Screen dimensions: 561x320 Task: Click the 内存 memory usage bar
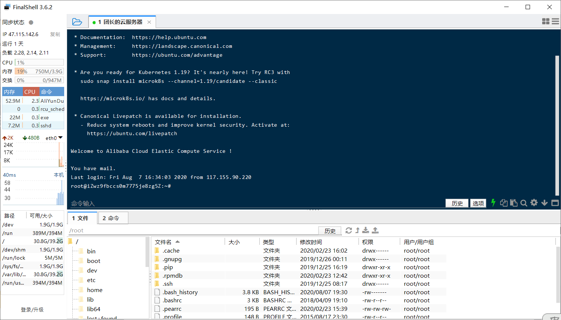coord(39,71)
